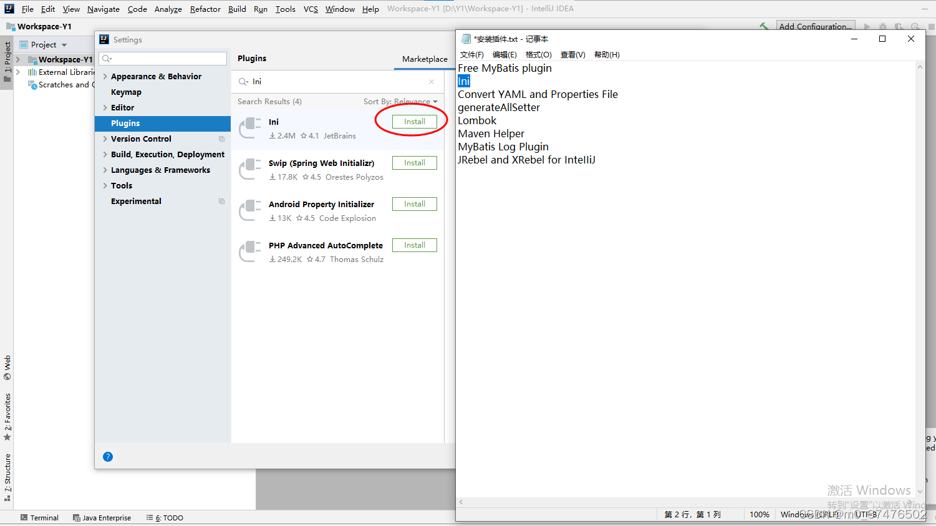Click 'JRebel and XRebel for IntelliJ' line
936x526 pixels.
point(526,160)
